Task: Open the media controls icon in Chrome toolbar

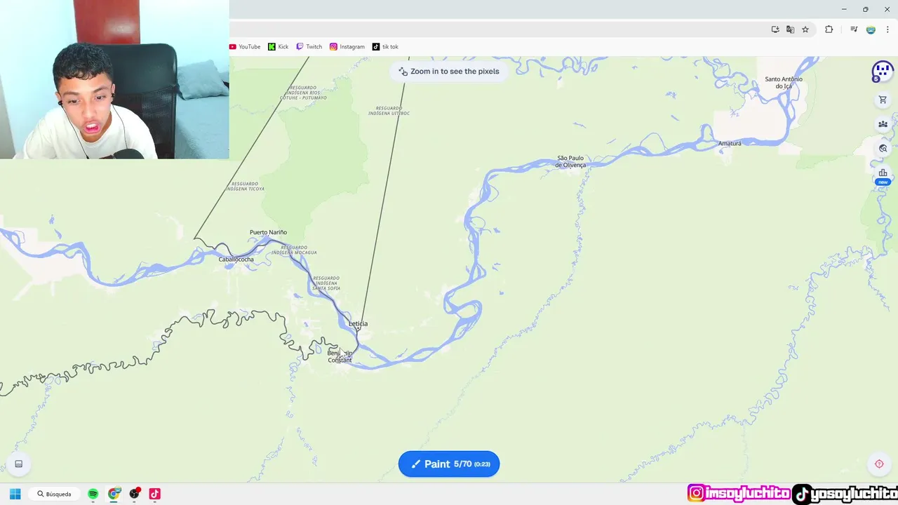Action: (x=854, y=29)
